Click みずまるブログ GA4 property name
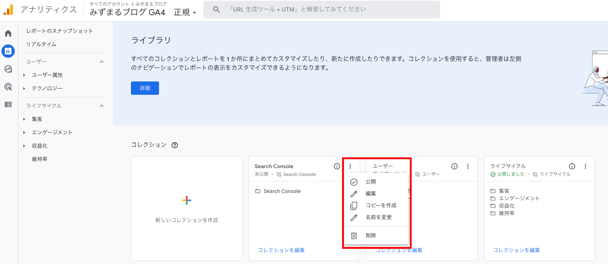608x264 pixels. pyautogui.click(x=127, y=12)
